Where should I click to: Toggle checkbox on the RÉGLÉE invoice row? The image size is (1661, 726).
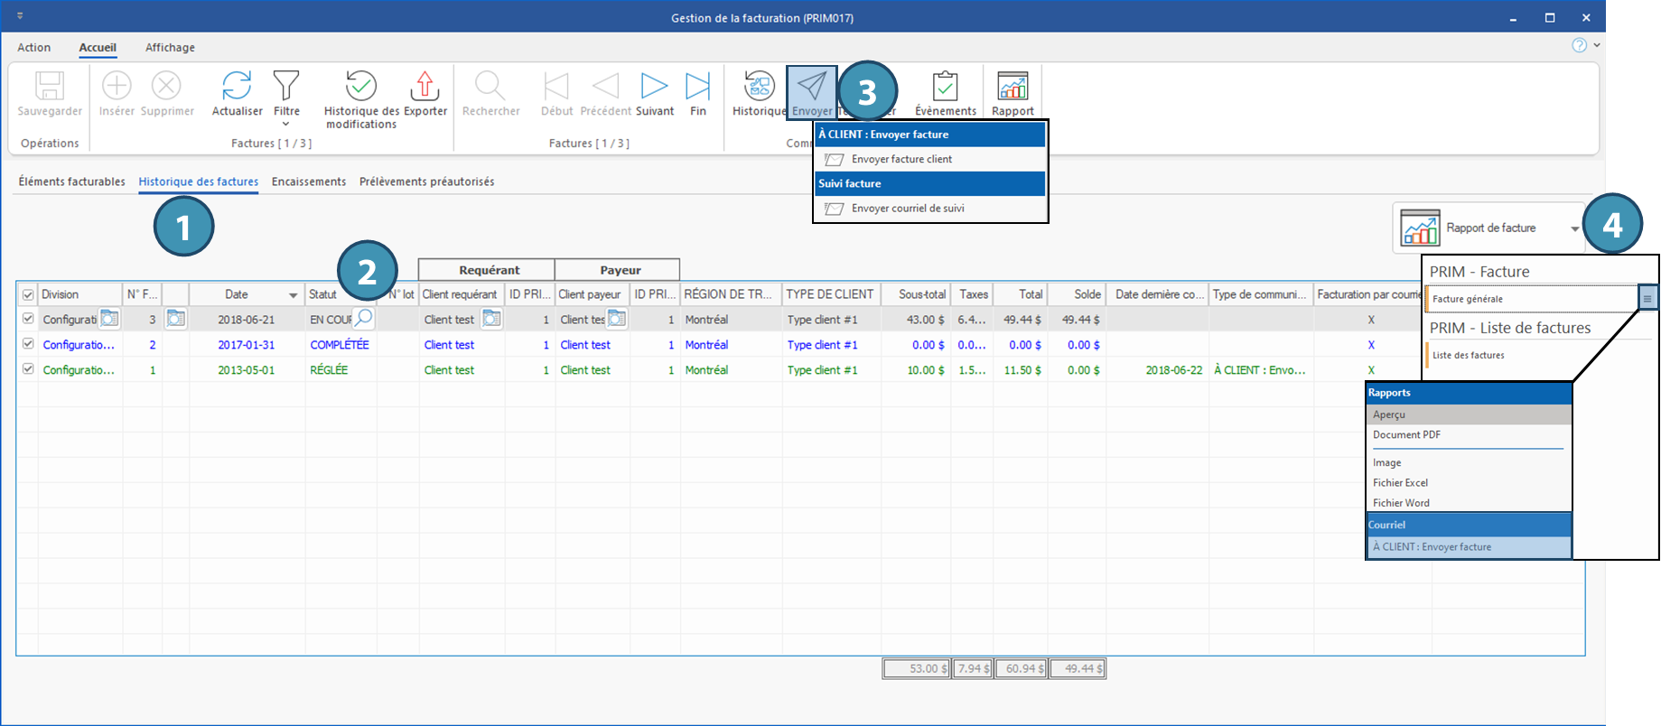pos(28,369)
